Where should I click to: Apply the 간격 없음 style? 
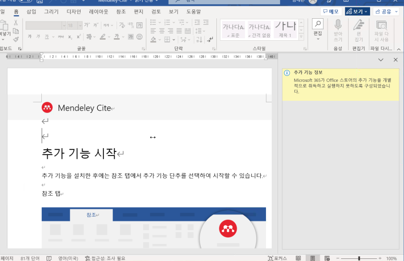click(x=259, y=30)
